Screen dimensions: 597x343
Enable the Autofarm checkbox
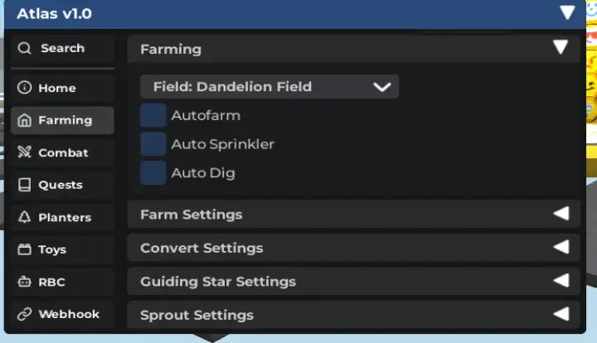[153, 115]
